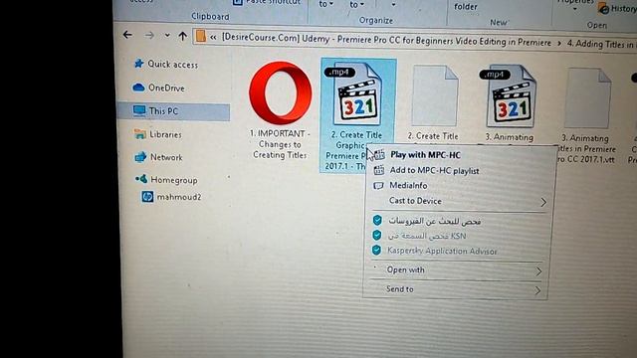Click the Libraries folder icon
The height and width of the screenshot is (358, 637).
coord(139,133)
